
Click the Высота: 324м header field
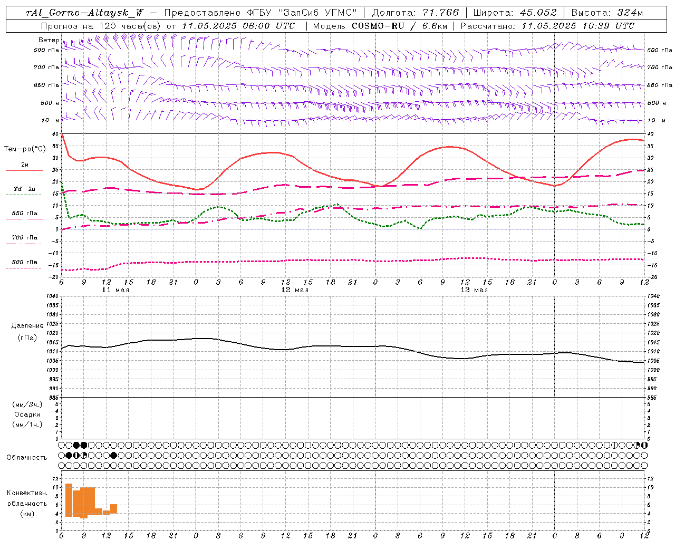(x=607, y=13)
